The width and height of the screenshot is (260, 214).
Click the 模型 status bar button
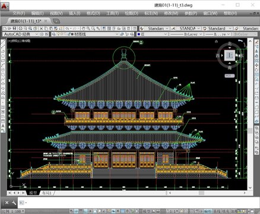pyautogui.click(x=147, y=212)
